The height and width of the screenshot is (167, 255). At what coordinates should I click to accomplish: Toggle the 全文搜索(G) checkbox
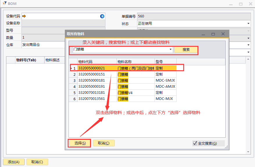[195, 143]
